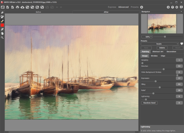
Task: Switch to Presets mode
Action: (135, 7)
